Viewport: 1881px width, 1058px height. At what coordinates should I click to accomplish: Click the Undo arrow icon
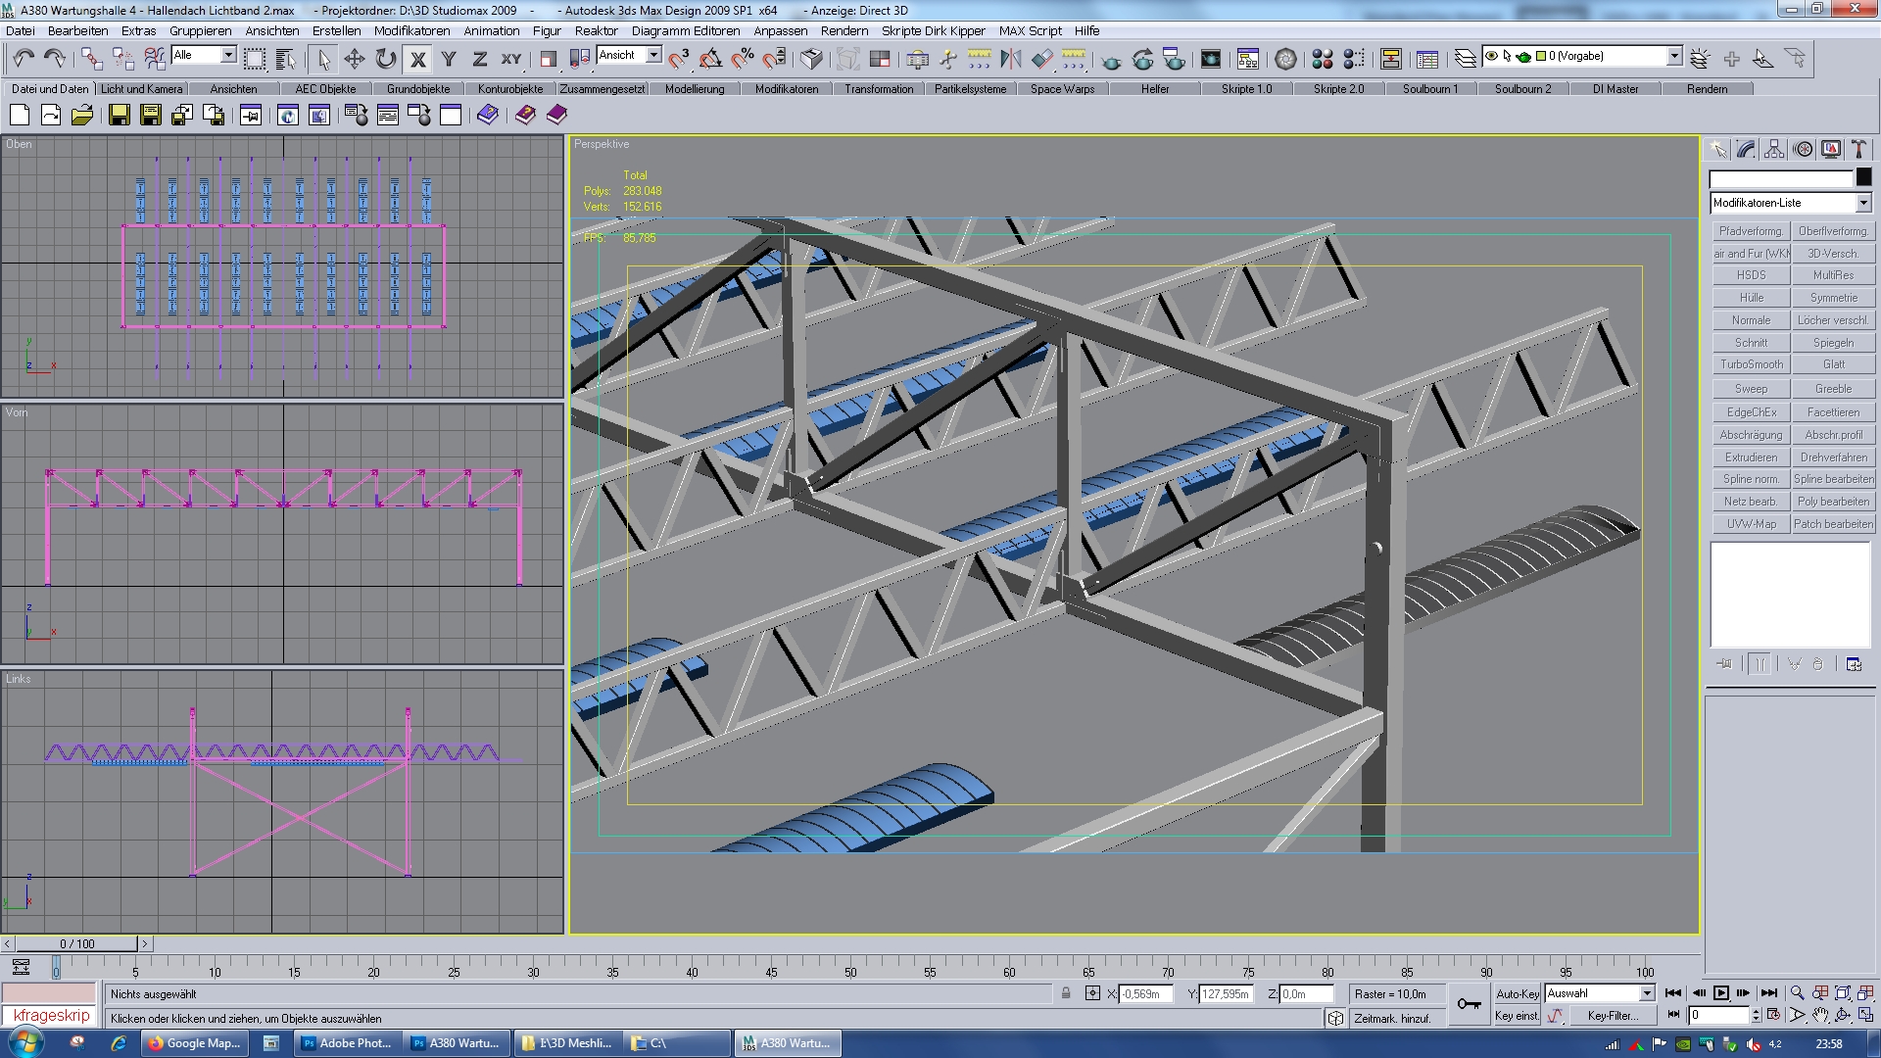(23, 59)
